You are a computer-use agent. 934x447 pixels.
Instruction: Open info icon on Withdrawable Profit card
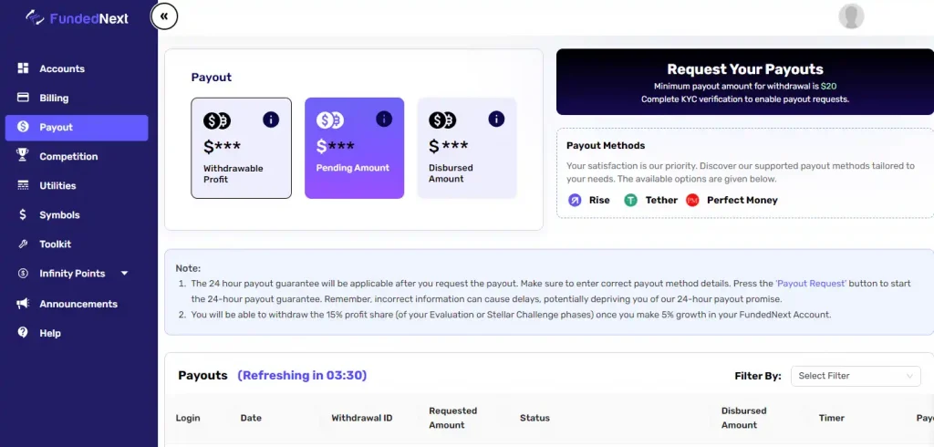click(x=271, y=120)
